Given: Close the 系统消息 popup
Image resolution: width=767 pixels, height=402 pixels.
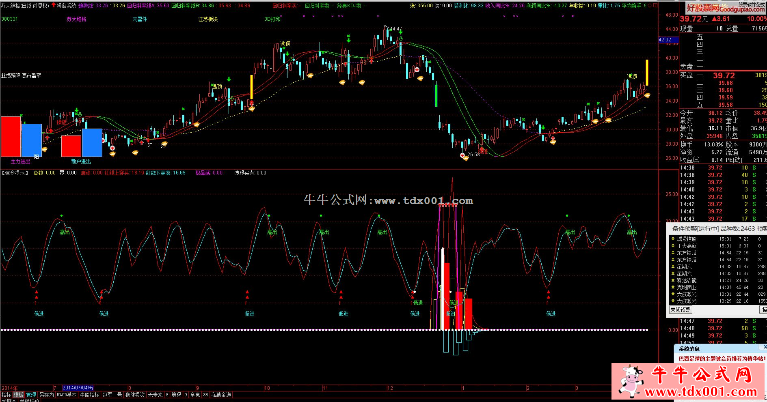Looking at the screenshot, I should click(x=765, y=347).
